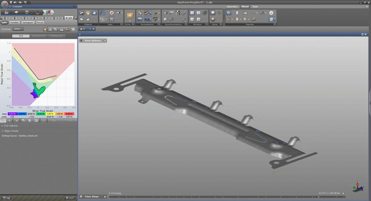Toggle the Splits evaluation option
This screenshot has width=371, height=201.
(5, 23)
